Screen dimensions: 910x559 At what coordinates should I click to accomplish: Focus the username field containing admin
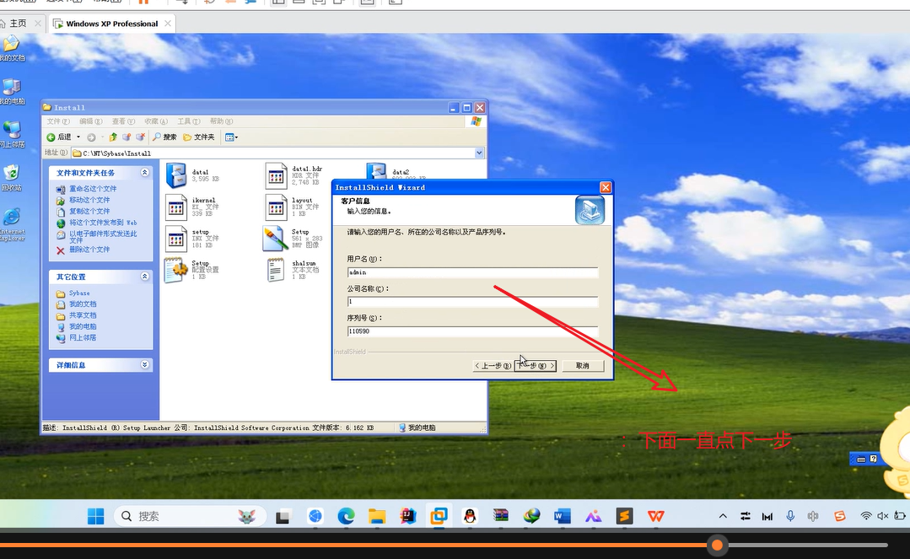(x=471, y=272)
